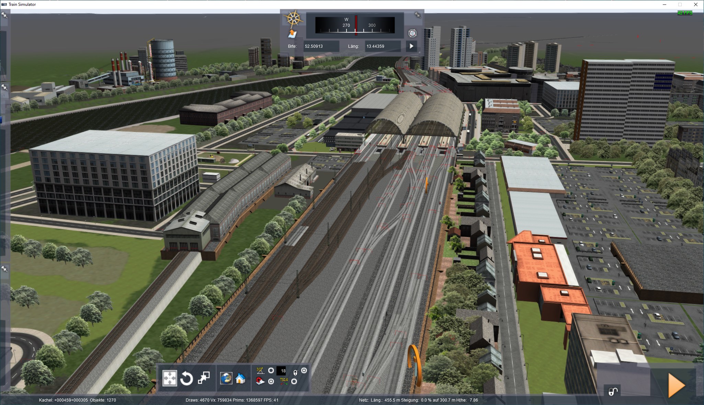Click the globe target icon beside compass
704x405 pixels.
click(412, 33)
